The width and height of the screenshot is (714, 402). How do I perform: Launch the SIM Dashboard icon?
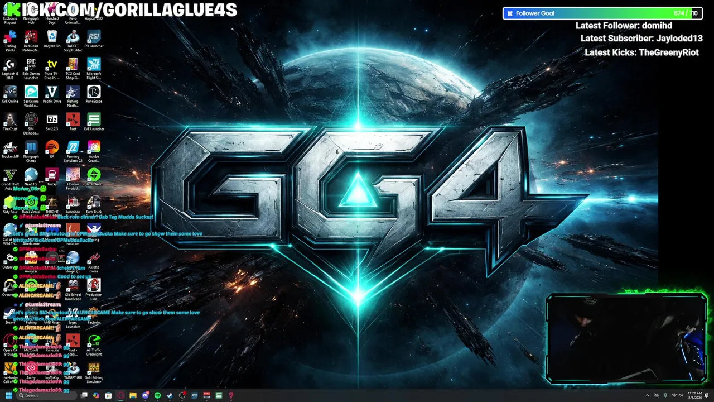click(x=31, y=123)
